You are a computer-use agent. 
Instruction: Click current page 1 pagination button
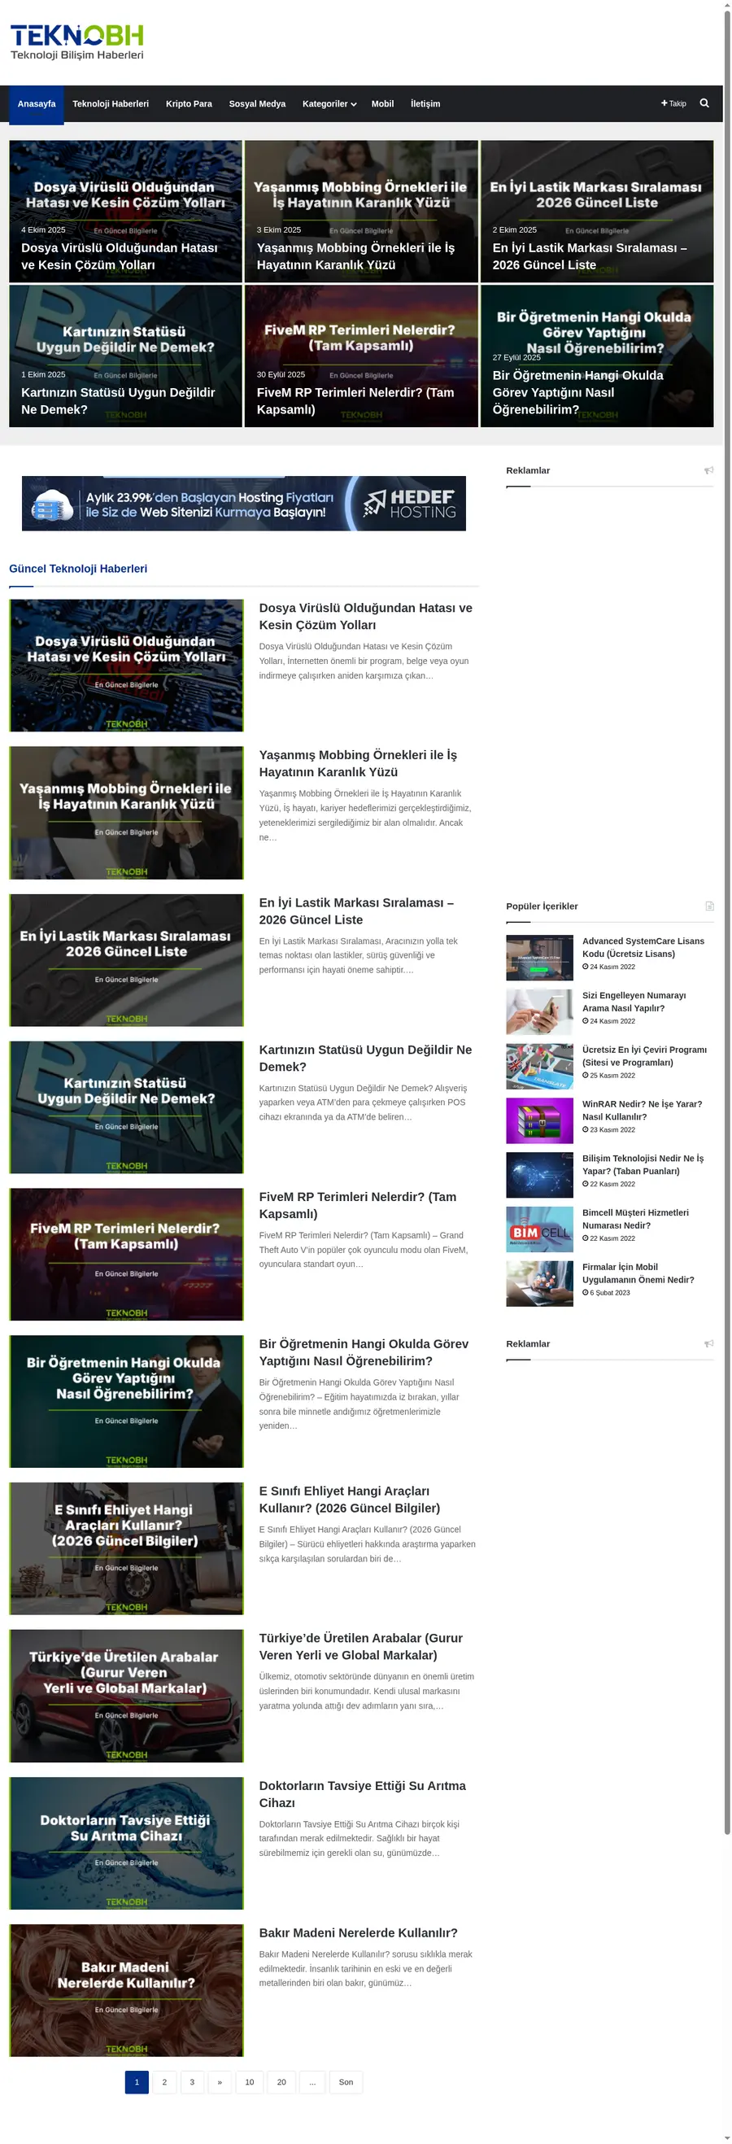pyautogui.click(x=137, y=2081)
